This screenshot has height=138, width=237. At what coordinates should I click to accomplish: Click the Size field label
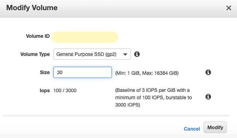[45, 72]
